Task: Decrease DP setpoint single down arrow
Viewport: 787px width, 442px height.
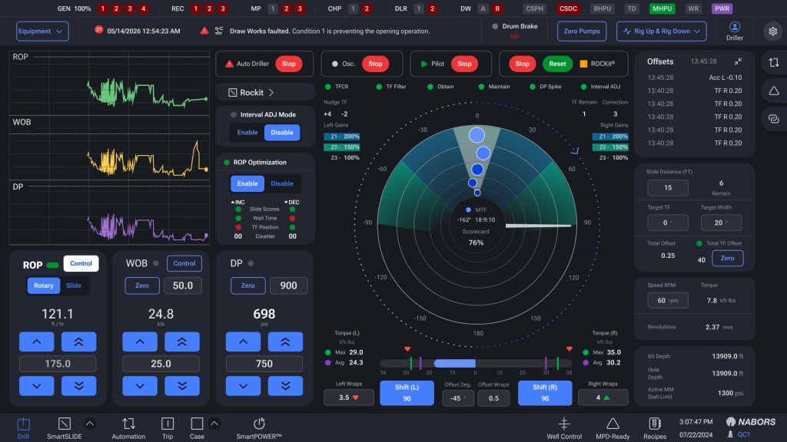Action: (244, 386)
